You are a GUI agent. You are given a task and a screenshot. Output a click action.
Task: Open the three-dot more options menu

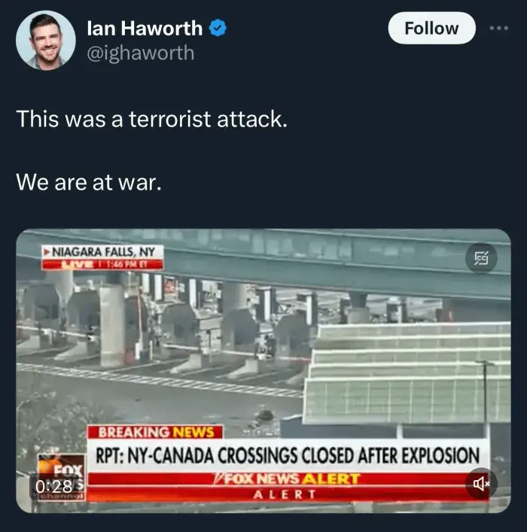(x=499, y=28)
